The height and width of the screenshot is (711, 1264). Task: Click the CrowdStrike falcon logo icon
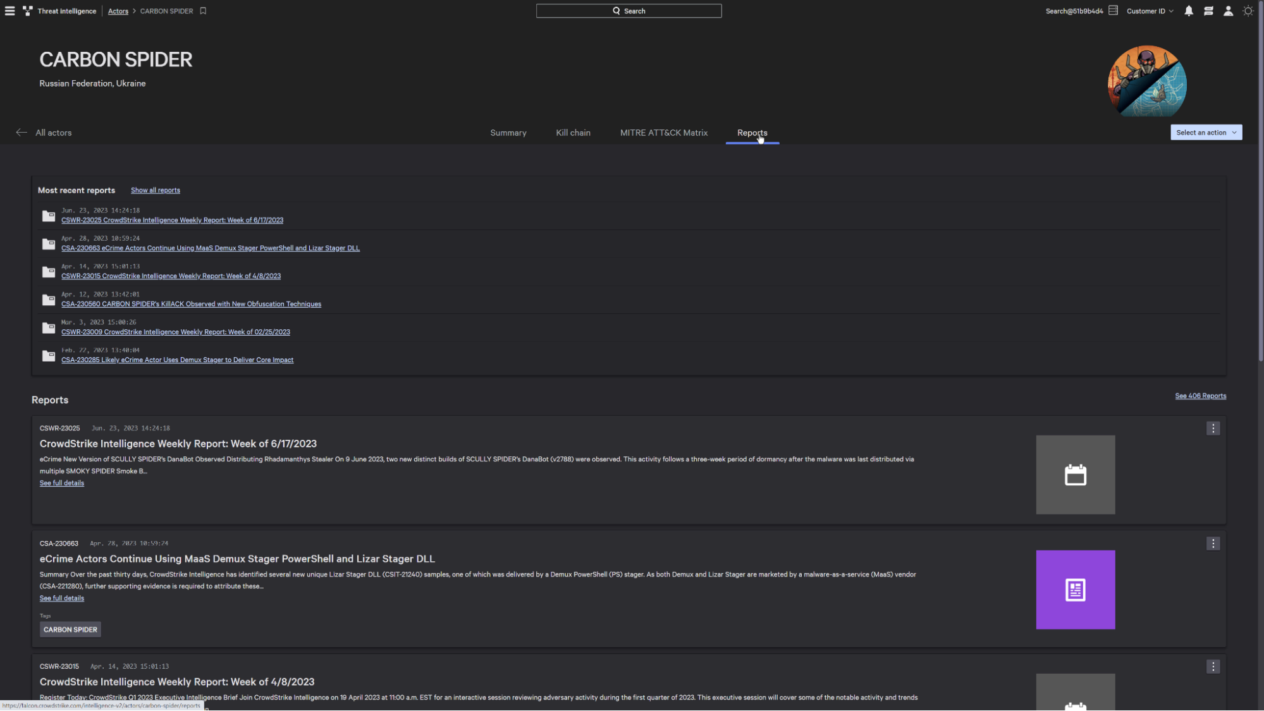pos(28,11)
